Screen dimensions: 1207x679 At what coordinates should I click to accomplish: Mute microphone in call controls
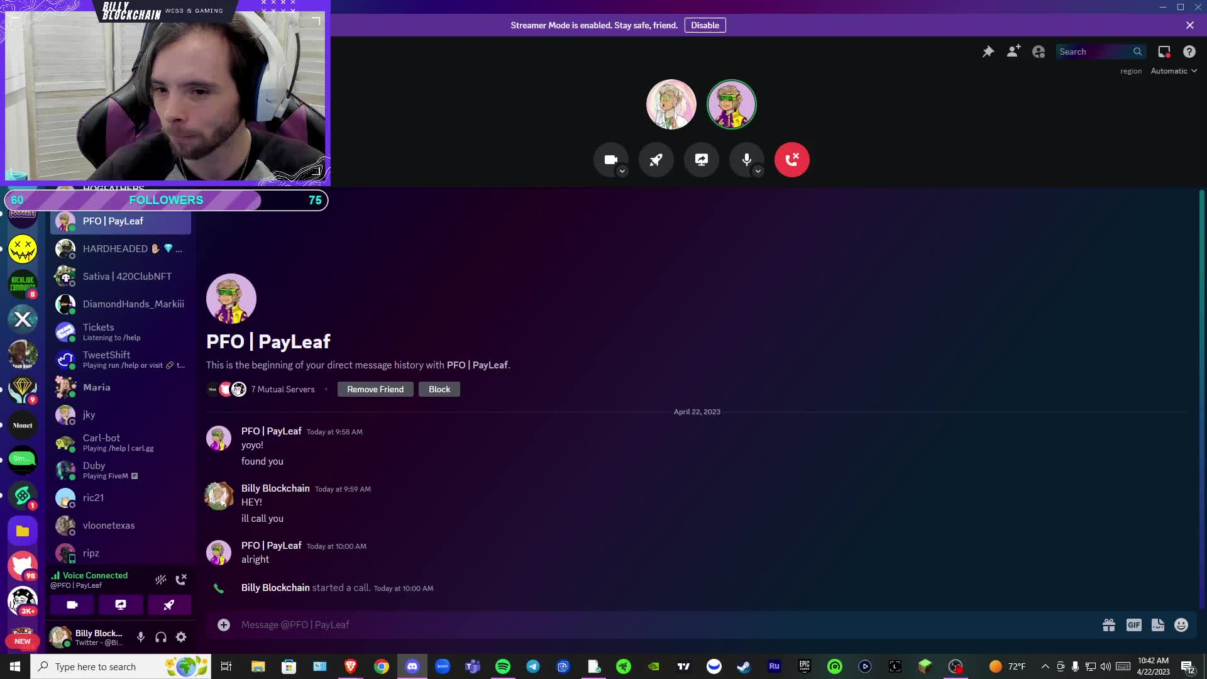pos(746,160)
